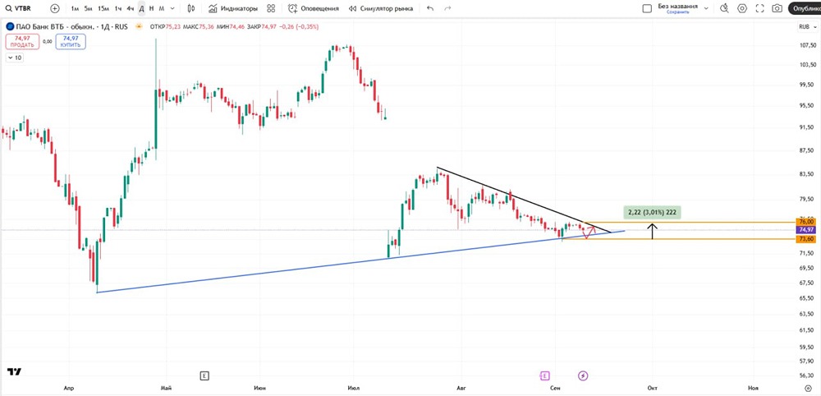Redo the chart action
The image size is (821, 396).
click(447, 8)
